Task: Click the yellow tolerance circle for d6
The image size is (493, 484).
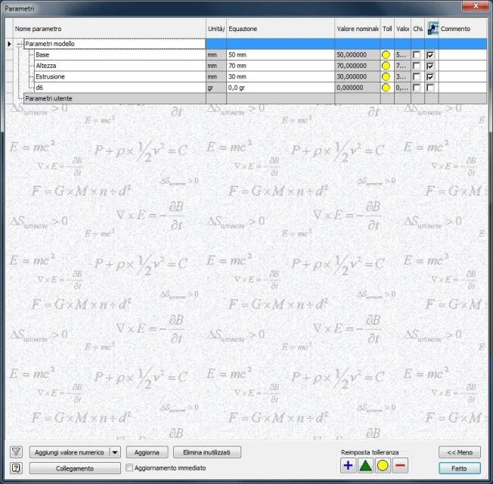Action: (386, 88)
